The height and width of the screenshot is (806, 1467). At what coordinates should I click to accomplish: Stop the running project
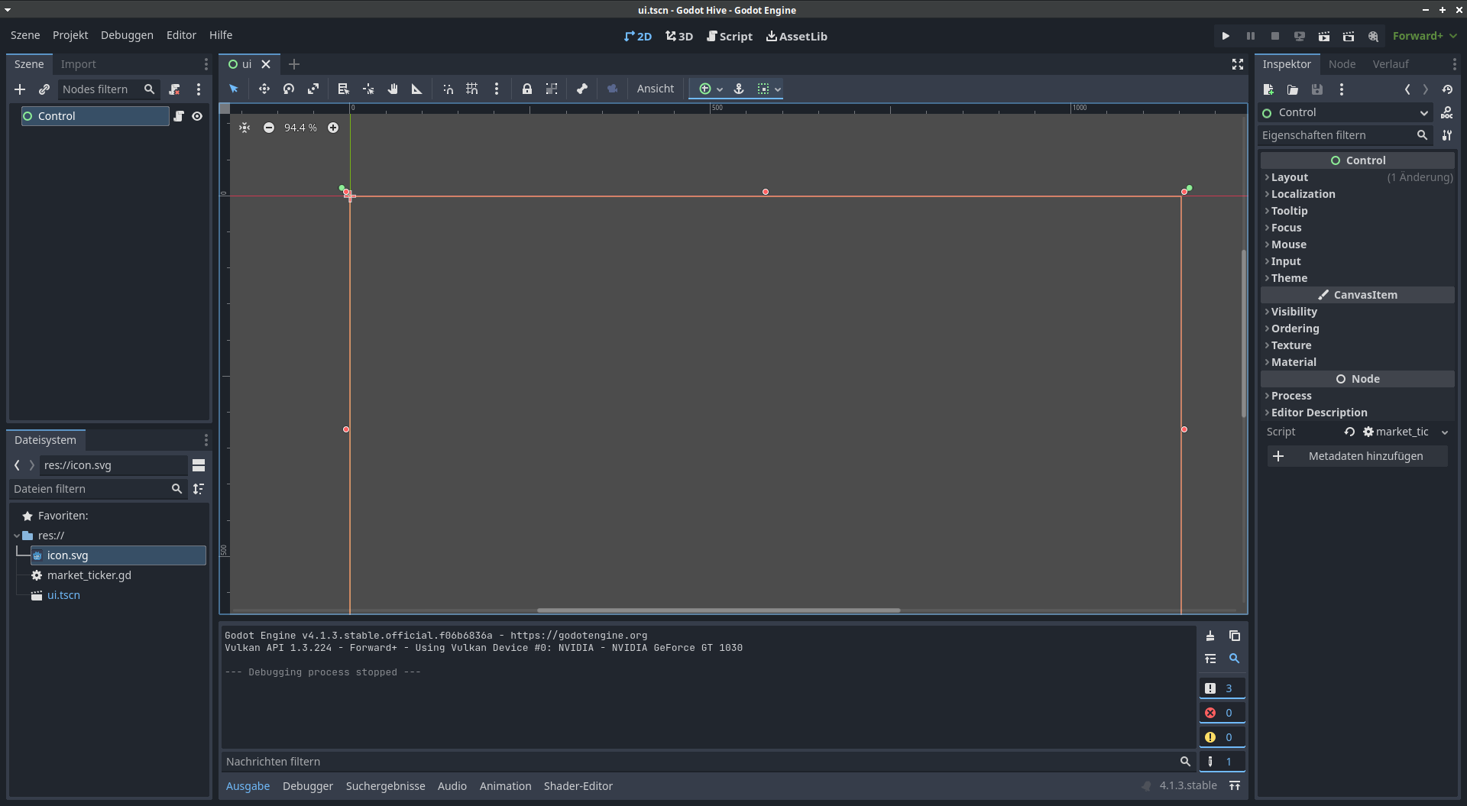1274,36
